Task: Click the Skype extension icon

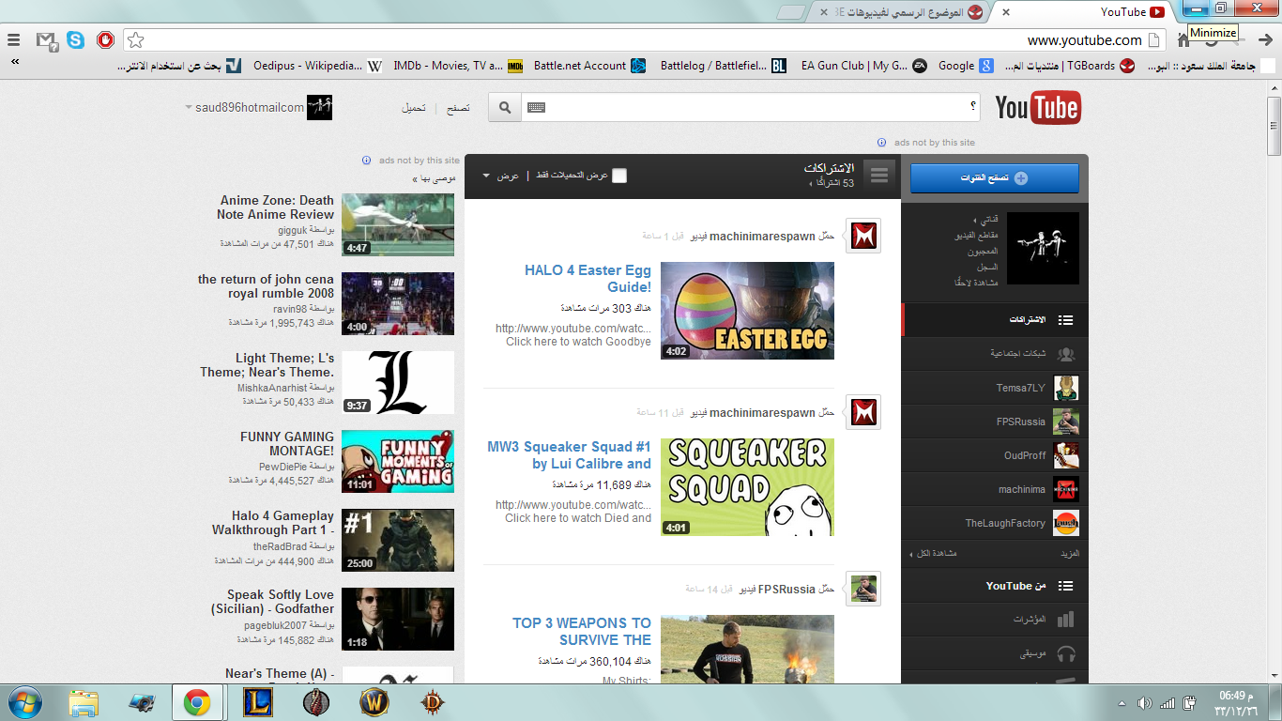Action: pyautogui.click(x=76, y=40)
